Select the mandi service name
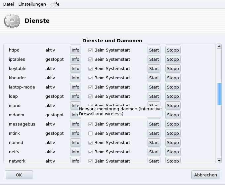Viewport: 225px width, 185px height. 15,106
